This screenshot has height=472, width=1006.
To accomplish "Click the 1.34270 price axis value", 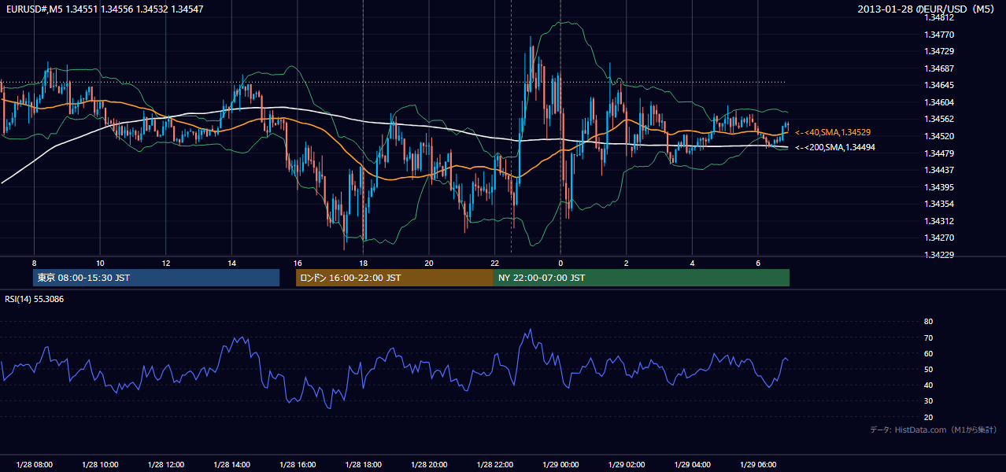I will pos(940,238).
